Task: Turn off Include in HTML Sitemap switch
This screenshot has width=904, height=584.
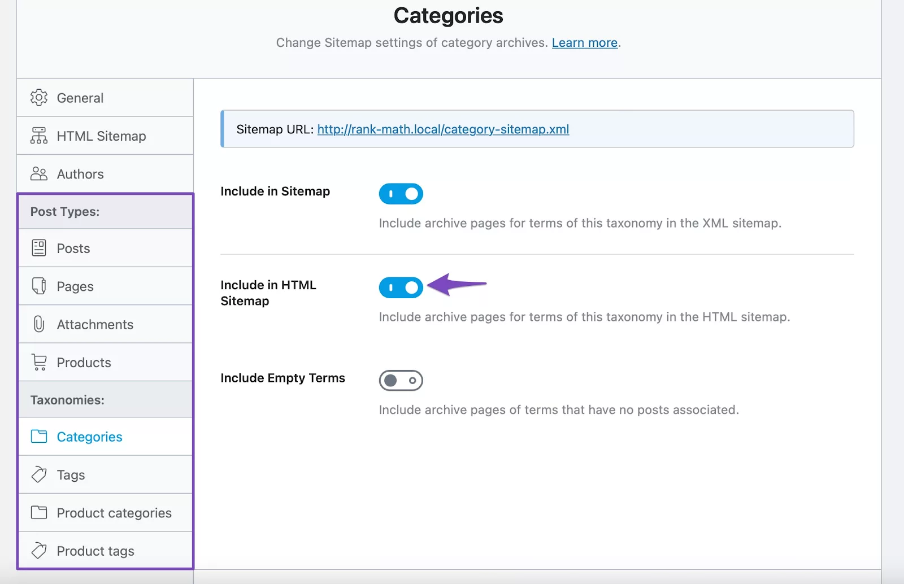Action: click(x=401, y=287)
